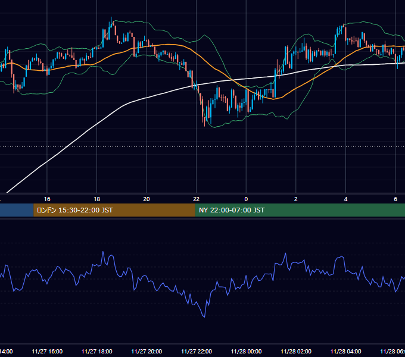Viewport: 405px width, 357px height.
Task: Click the 16 hour label on the price chart axis
Action: (47, 199)
